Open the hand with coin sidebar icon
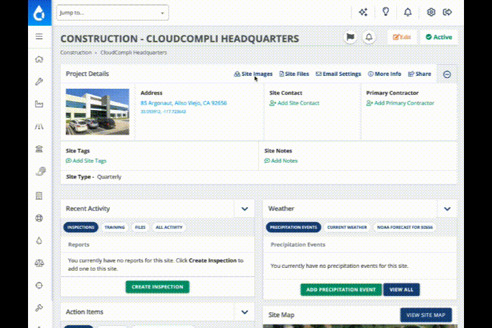 click(40, 172)
